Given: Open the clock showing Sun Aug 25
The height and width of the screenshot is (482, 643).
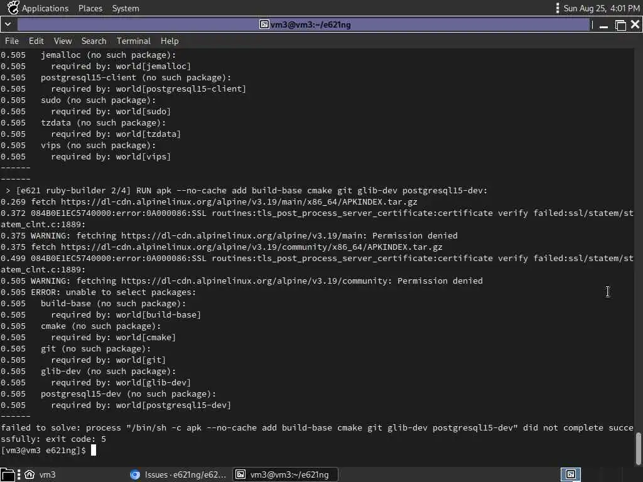Looking at the screenshot, I should [601, 8].
